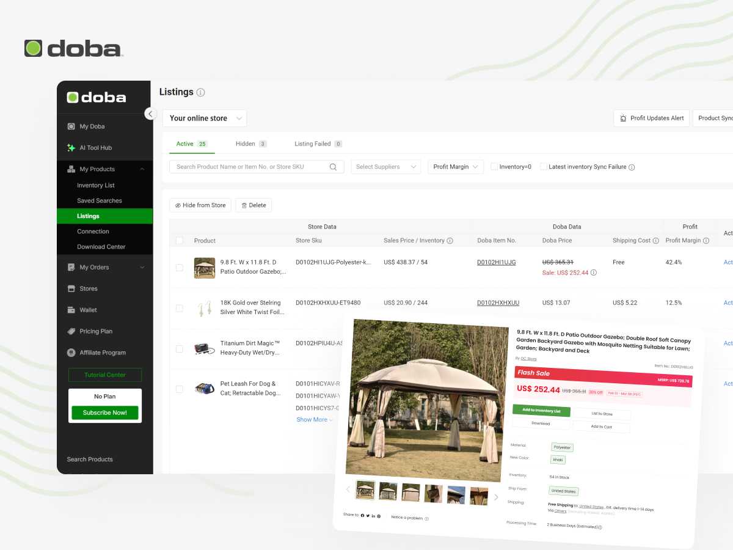Click the Hide from Store button
Viewport: 733px width, 550px height.
(200, 205)
